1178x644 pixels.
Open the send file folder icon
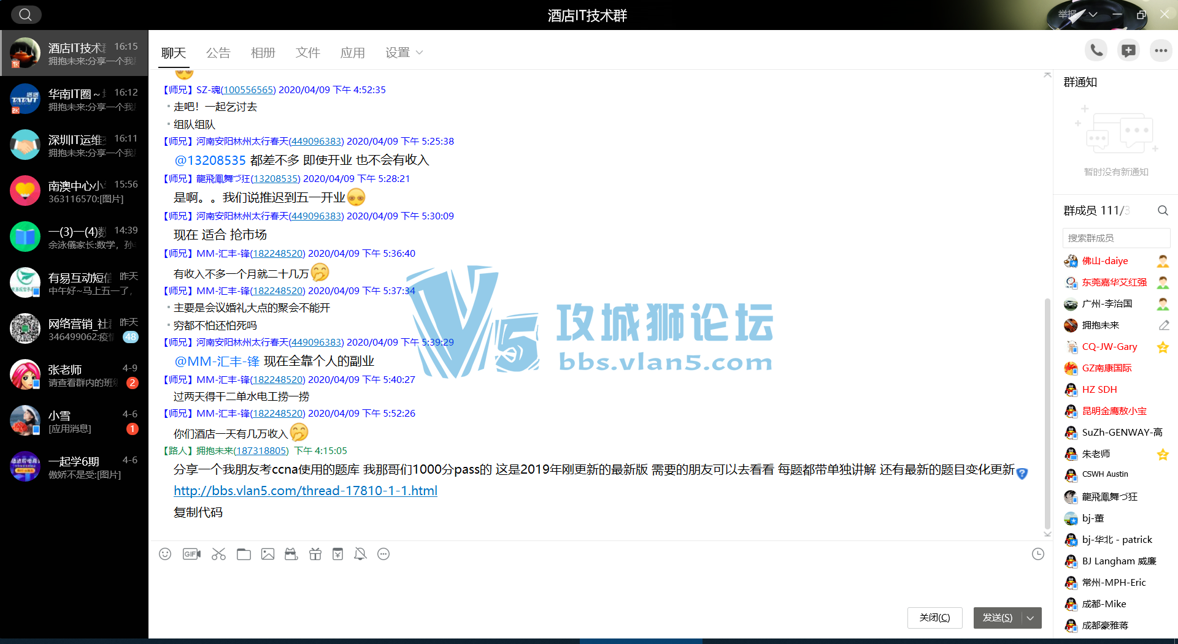click(244, 554)
